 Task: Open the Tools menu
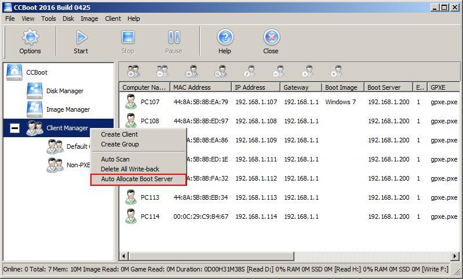(49, 19)
